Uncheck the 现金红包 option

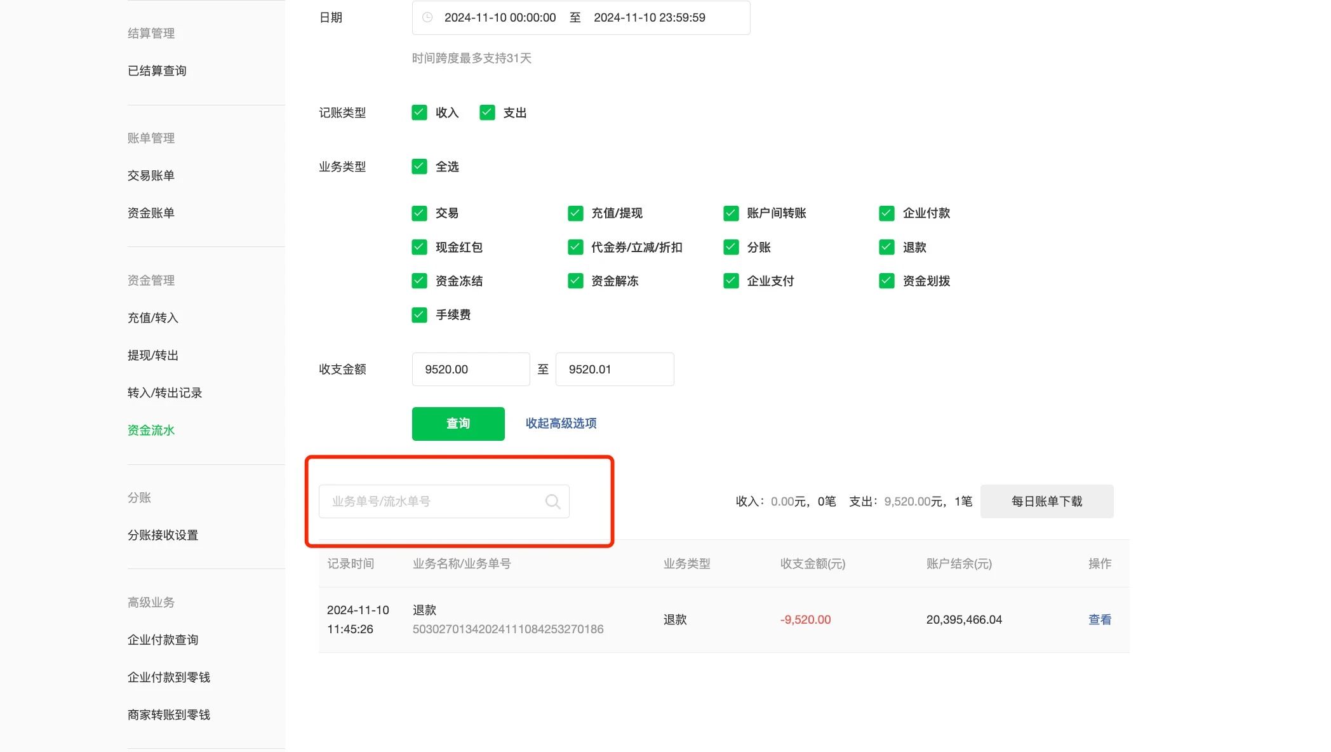[x=419, y=247]
